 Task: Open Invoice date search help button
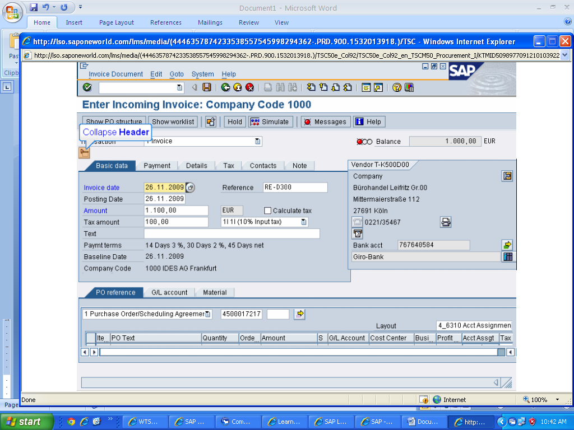pyautogui.click(x=191, y=188)
